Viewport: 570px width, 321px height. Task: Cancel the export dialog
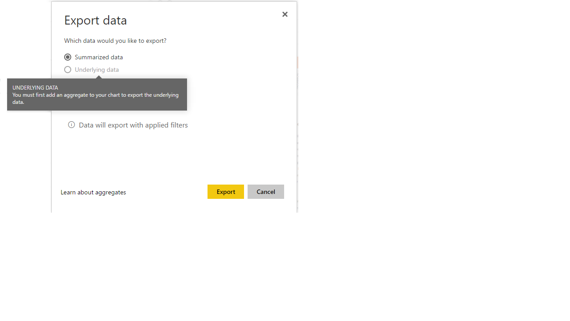point(266,192)
